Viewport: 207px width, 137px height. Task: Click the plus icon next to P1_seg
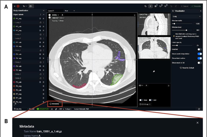[43, 19]
